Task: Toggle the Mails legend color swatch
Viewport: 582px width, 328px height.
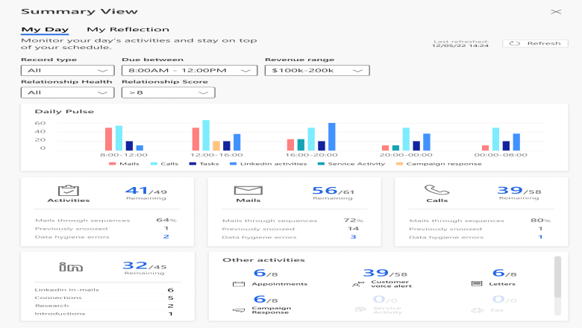Action: coord(112,164)
